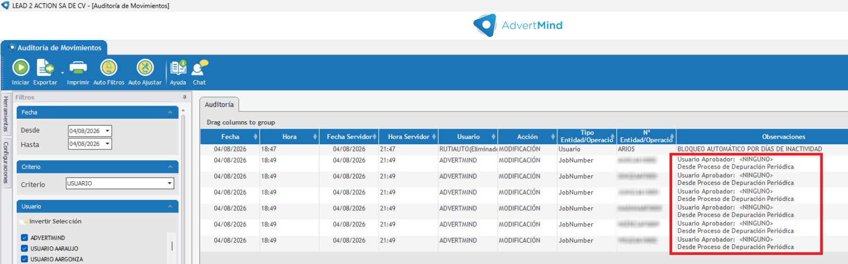848x264 pixels.
Task: Toggle the USUARIO AARGONZA checkbox
Action: point(24,259)
